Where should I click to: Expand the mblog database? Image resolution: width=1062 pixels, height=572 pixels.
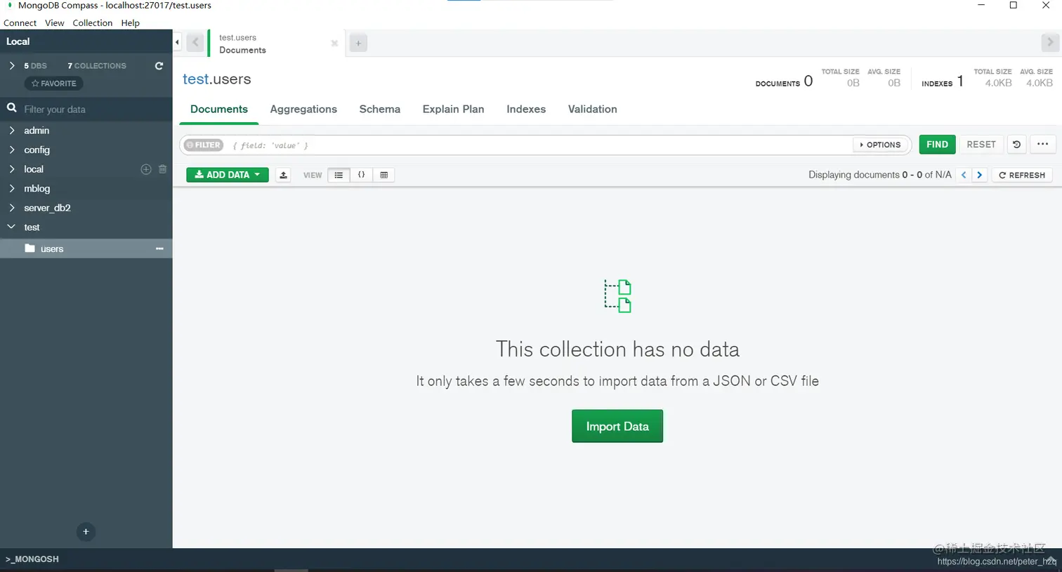coord(12,188)
